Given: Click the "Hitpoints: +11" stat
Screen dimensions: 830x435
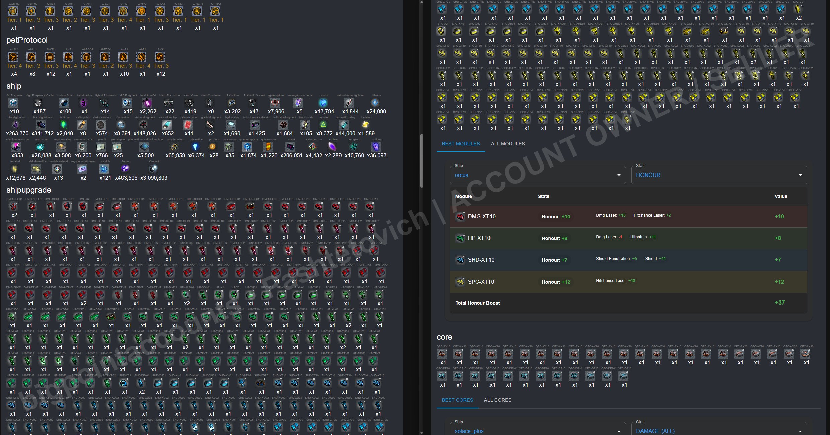Looking at the screenshot, I should (643, 237).
